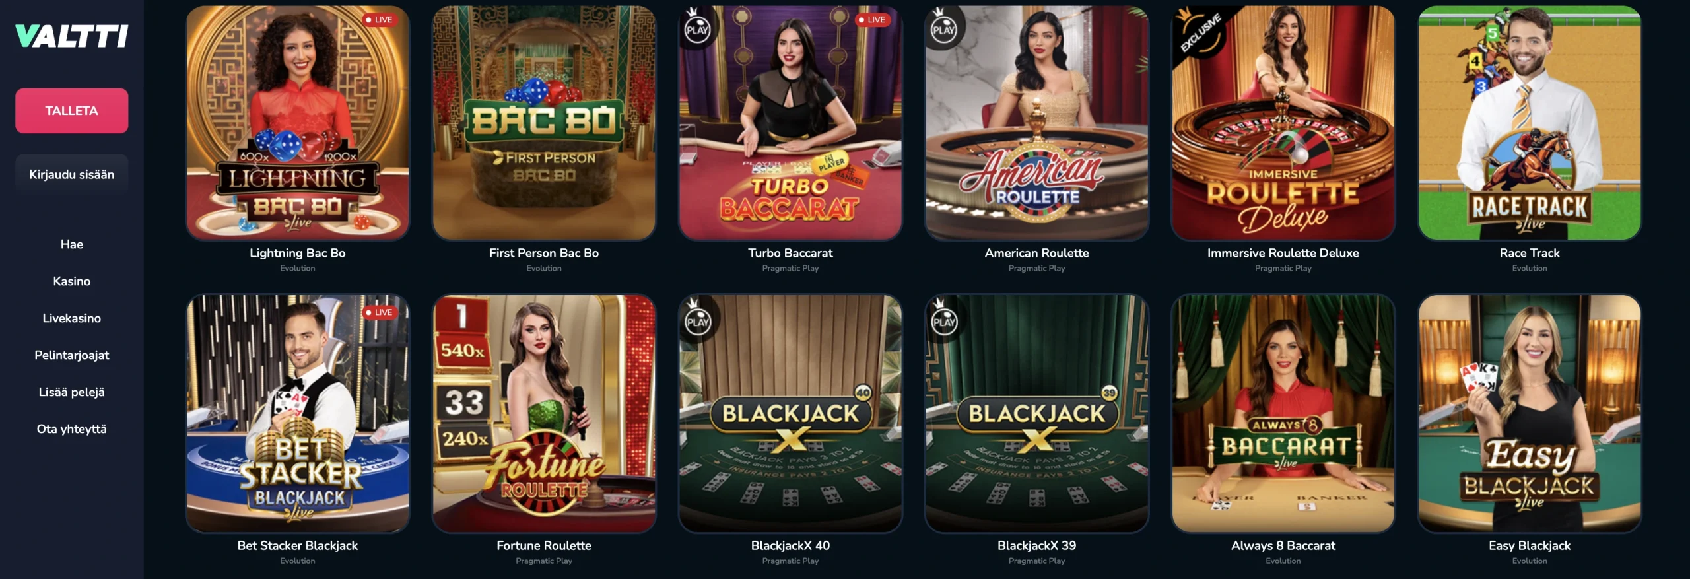Open the Fortune Roulette game title link
The image size is (1690, 579).
point(544,545)
